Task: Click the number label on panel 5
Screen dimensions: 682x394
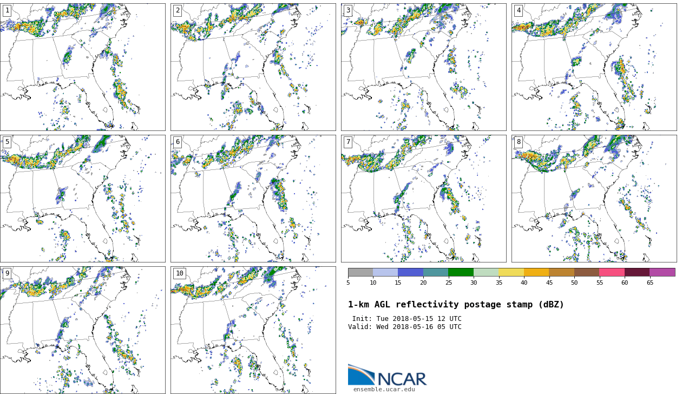Action: (7, 142)
